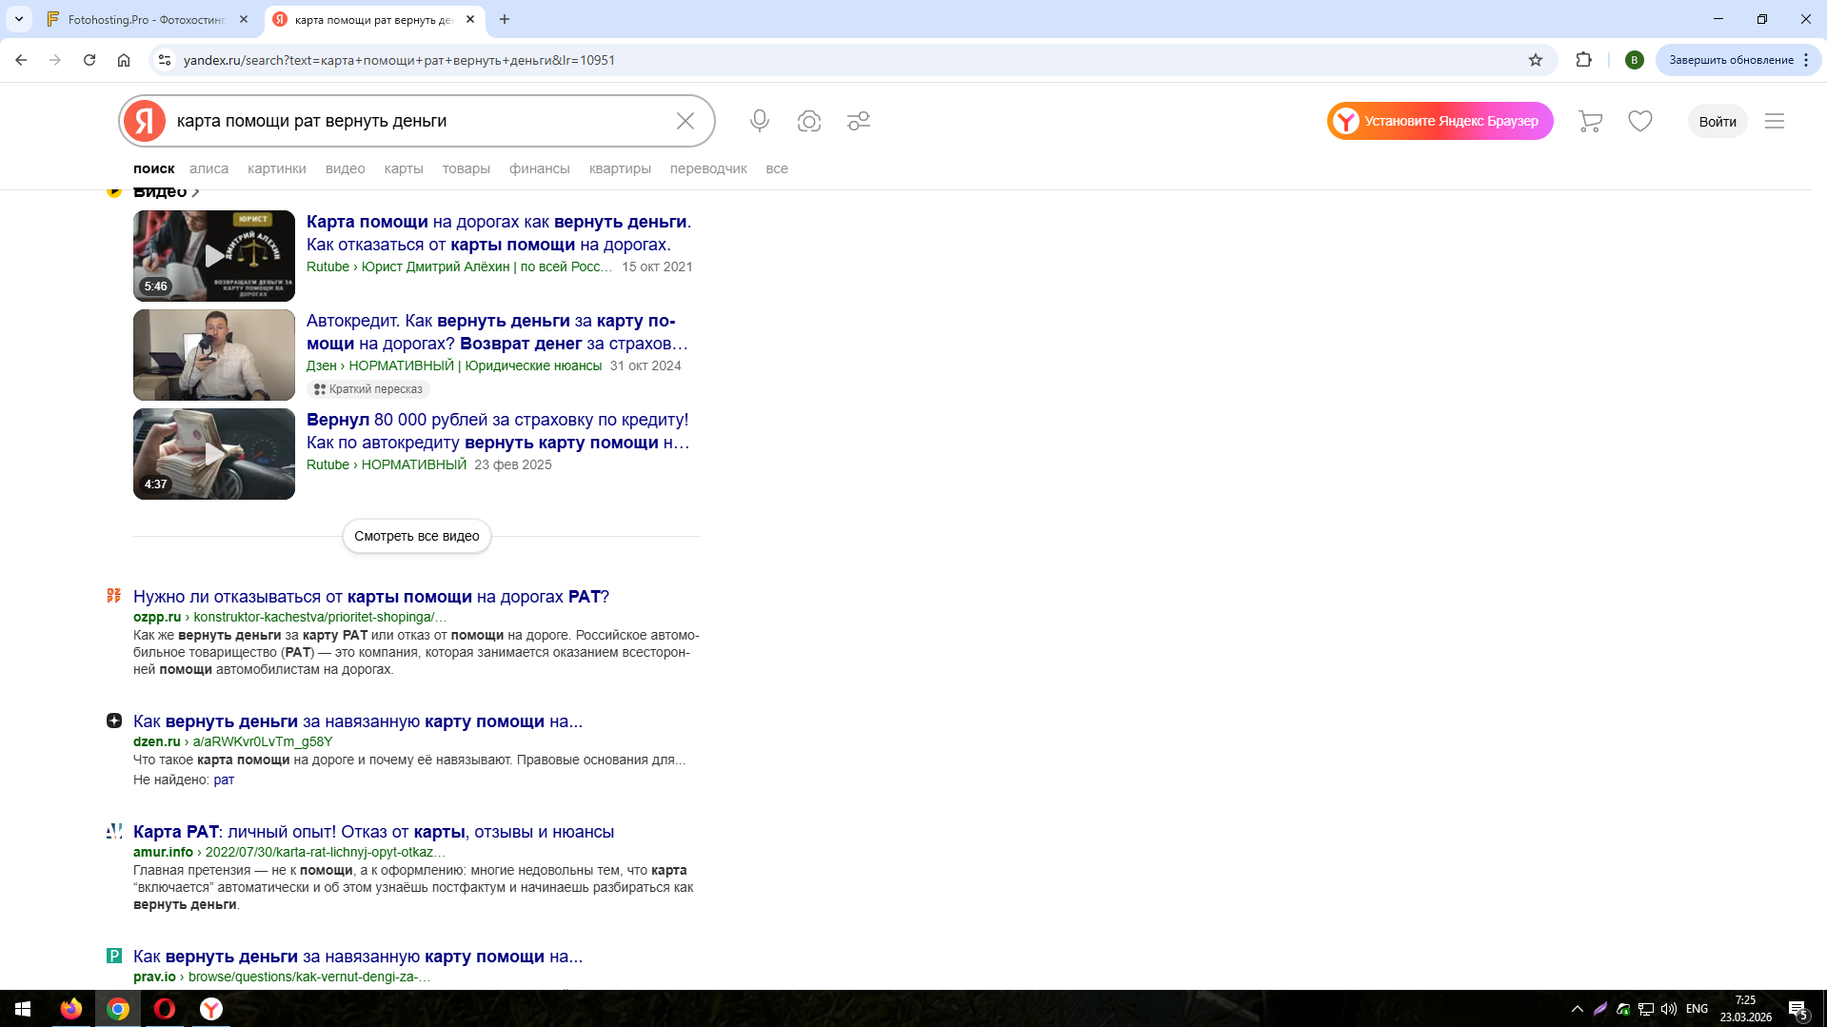Open favorites heart icon
The image size is (1827, 1027).
1640,121
